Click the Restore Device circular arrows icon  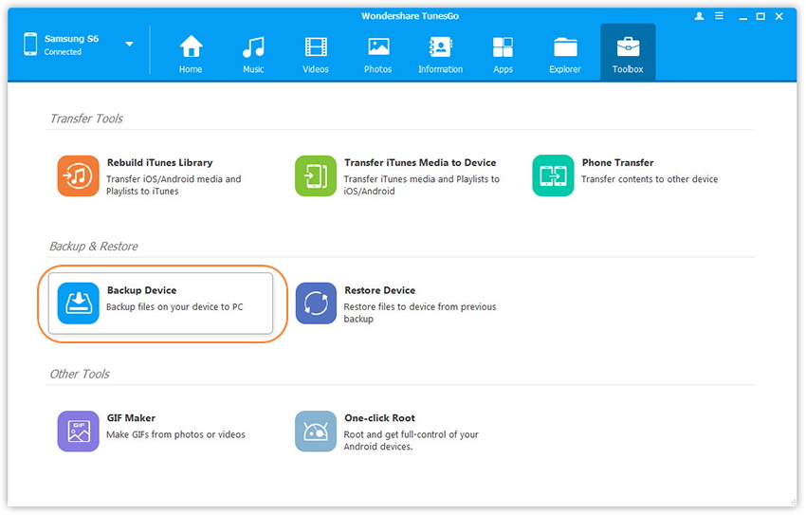(x=316, y=303)
